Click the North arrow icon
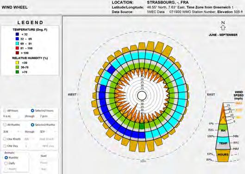The image size is (245, 174). tap(223, 28)
